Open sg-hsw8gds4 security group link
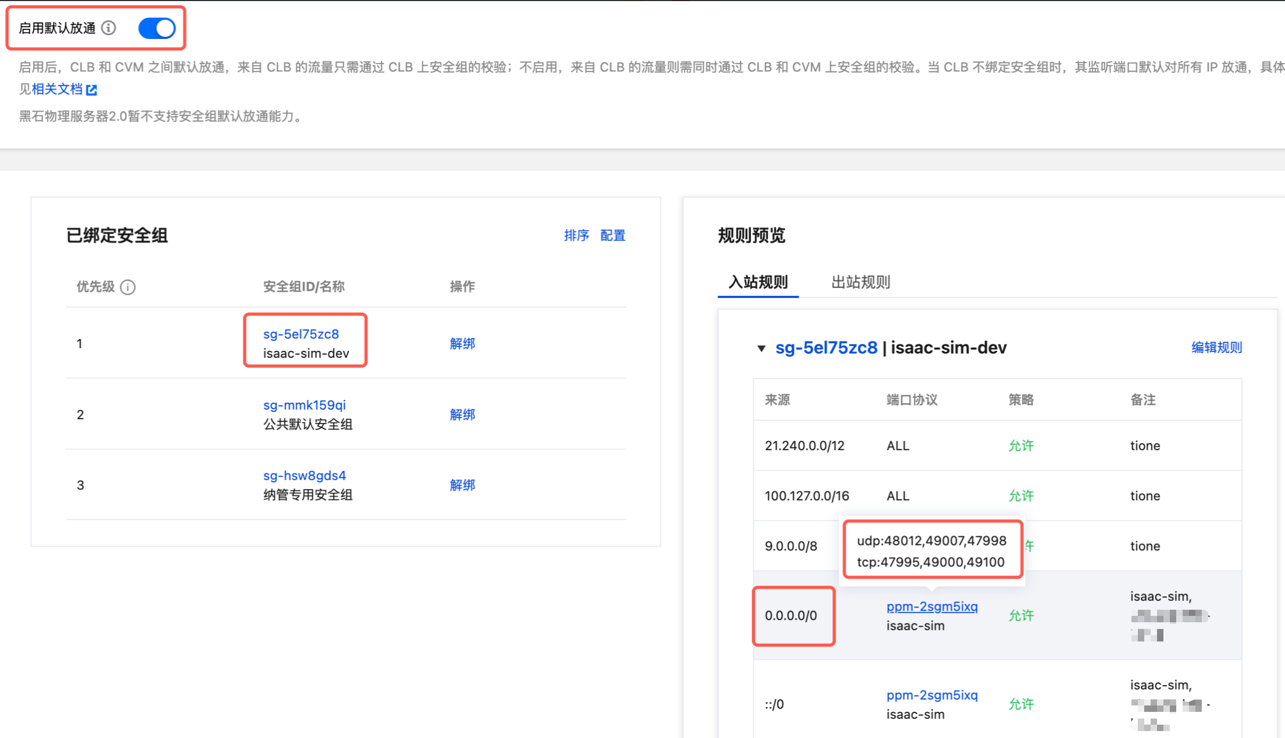The height and width of the screenshot is (738, 1285). point(304,475)
